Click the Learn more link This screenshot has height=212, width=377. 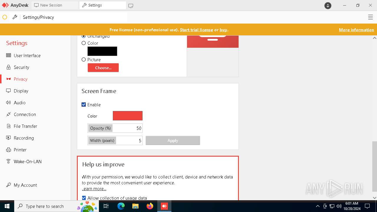coord(94,189)
